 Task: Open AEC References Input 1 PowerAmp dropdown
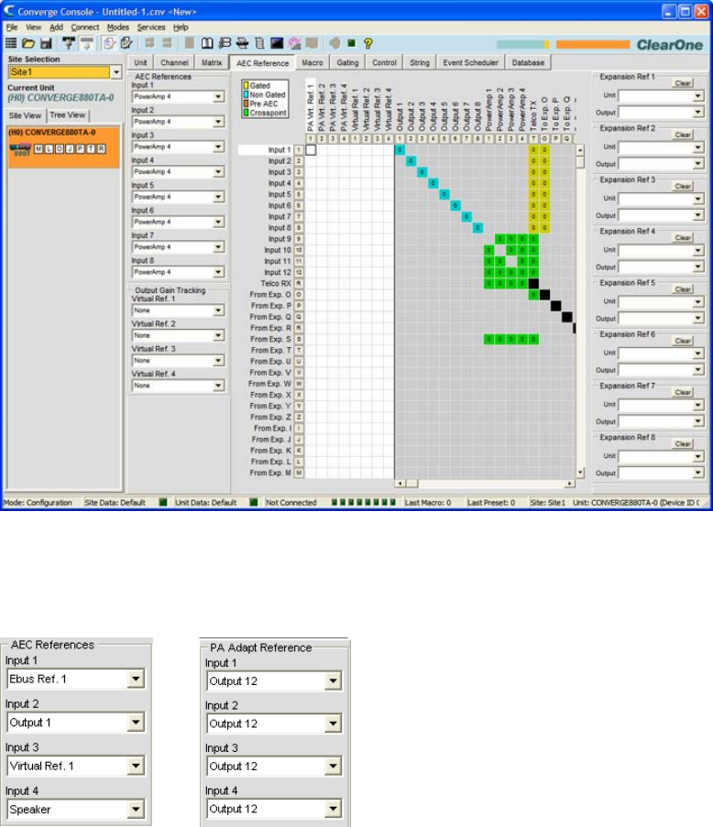218,96
